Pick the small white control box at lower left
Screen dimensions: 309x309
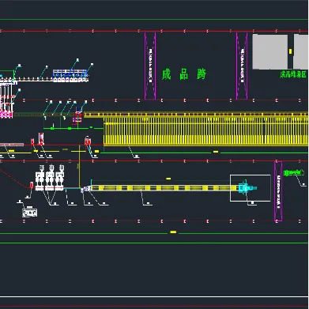coord(30,213)
